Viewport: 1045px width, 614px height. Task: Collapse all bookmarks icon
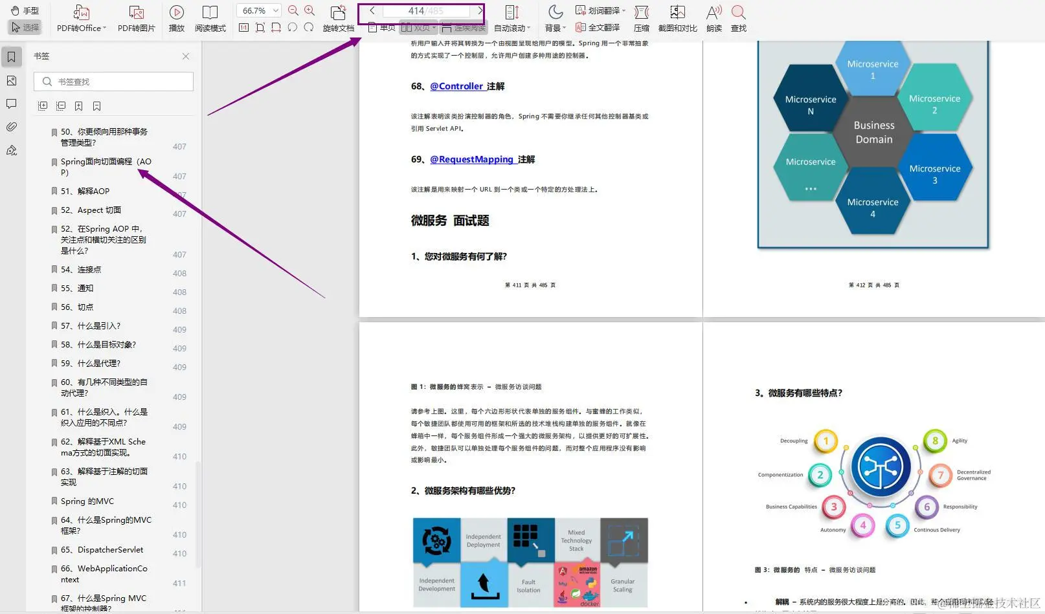(x=61, y=105)
